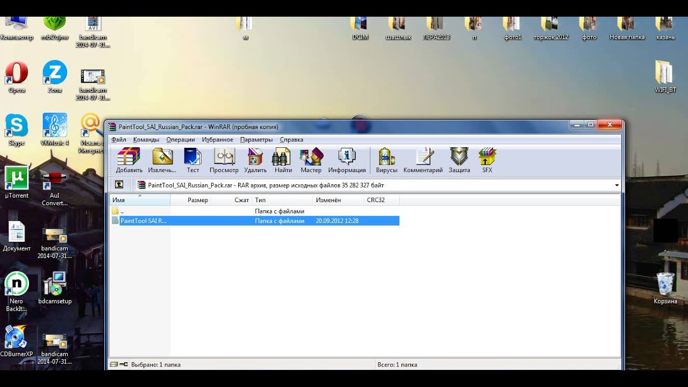Viewport: 688px width, 387px height.
Task: Open the Просмотр (View) tool
Action: pos(224,160)
